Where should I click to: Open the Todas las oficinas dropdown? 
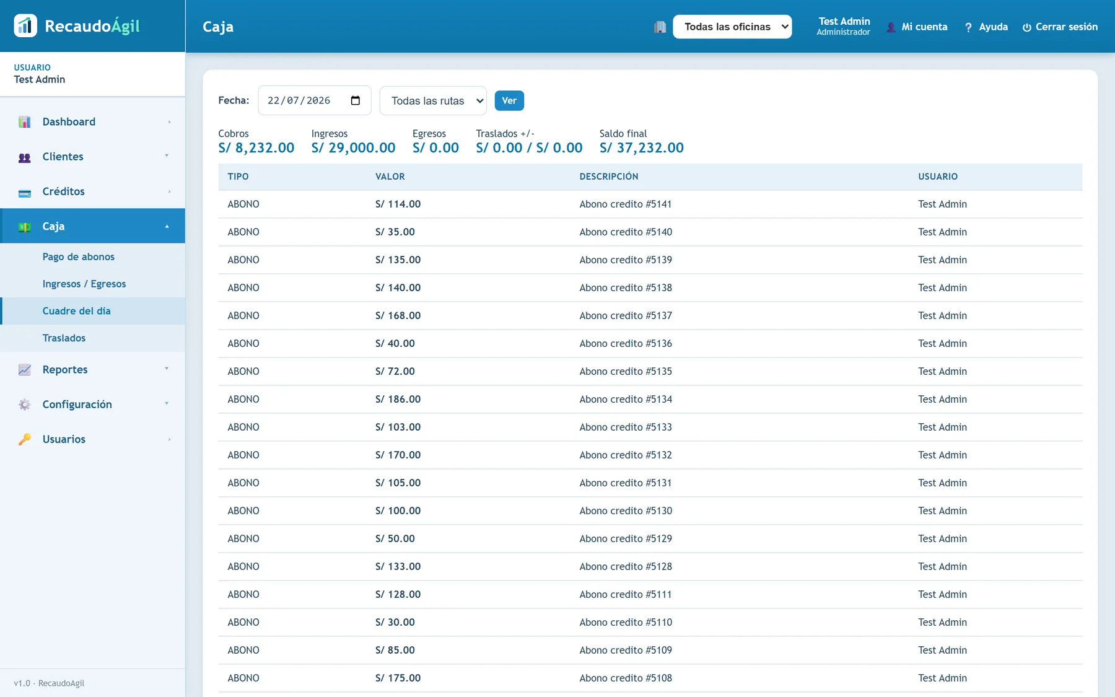tap(732, 27)
